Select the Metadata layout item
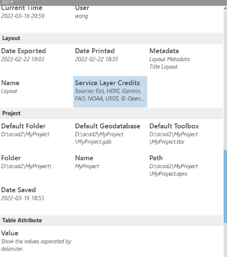The image size is (227, 257). pyautogui.click(x=185, y=60)
